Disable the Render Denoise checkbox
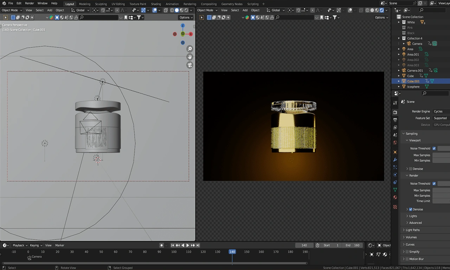 [410, 209]
